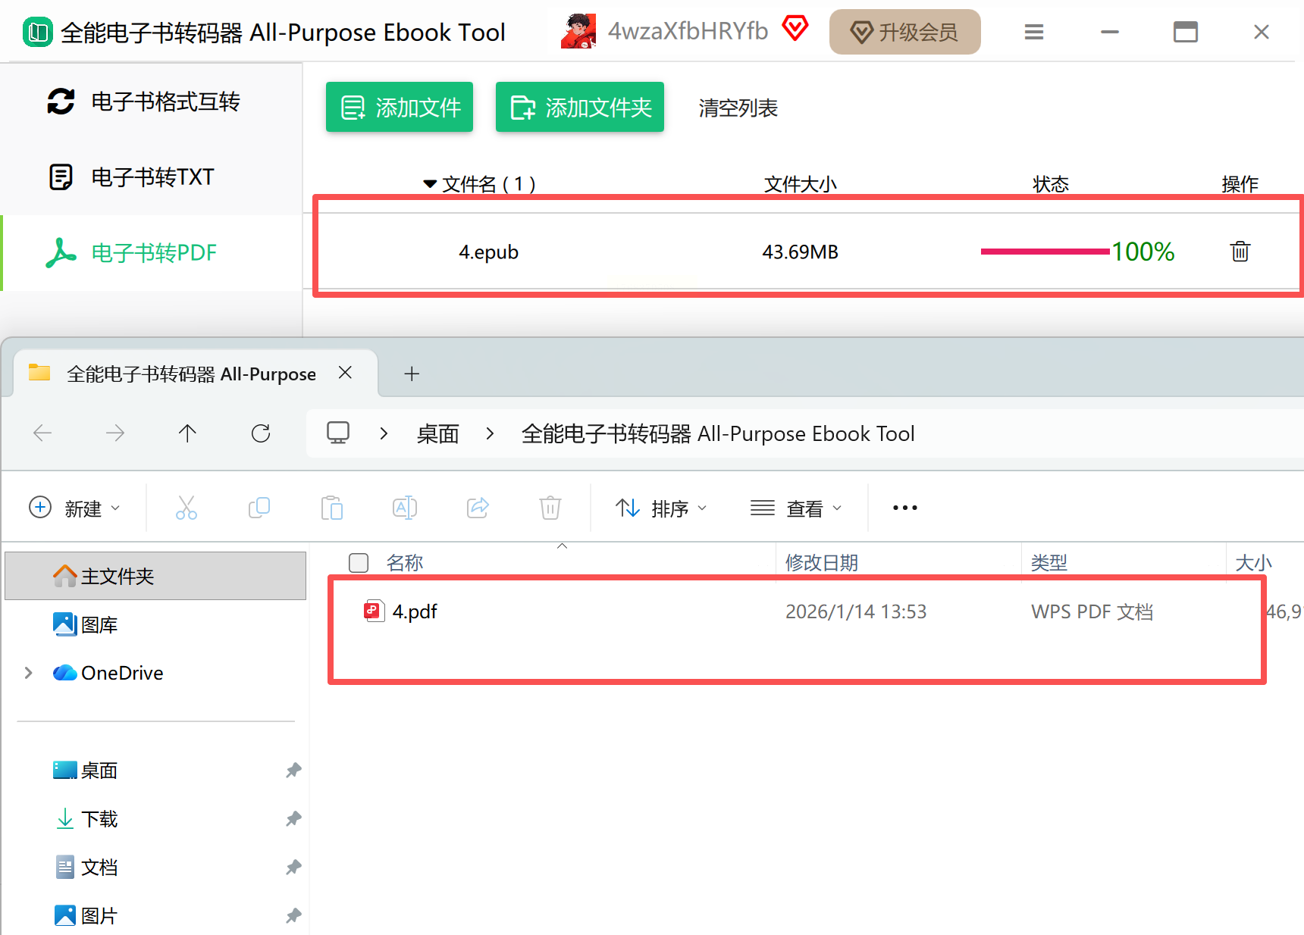The width and height of the screenshot is (1304, 935).
Task: Click the All-Purpose Ebook Tool app logo
Action: (x=37, y=33)
